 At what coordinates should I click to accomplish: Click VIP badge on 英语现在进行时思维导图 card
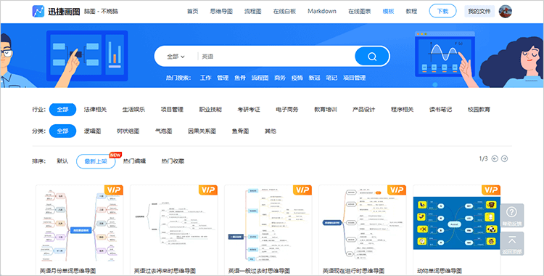pos(397,190)
